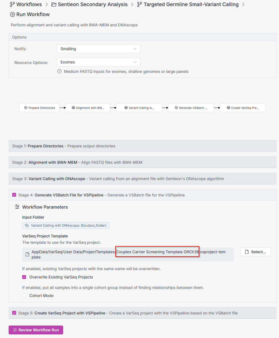Select the Alignment with BWA node
The width and height of the screenshot is (279, 338).
[x=88, y=108]
